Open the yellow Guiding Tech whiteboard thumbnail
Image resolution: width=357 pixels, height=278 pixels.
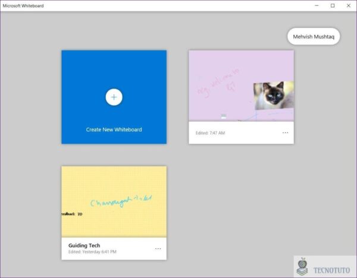click(x=114, y=201)
